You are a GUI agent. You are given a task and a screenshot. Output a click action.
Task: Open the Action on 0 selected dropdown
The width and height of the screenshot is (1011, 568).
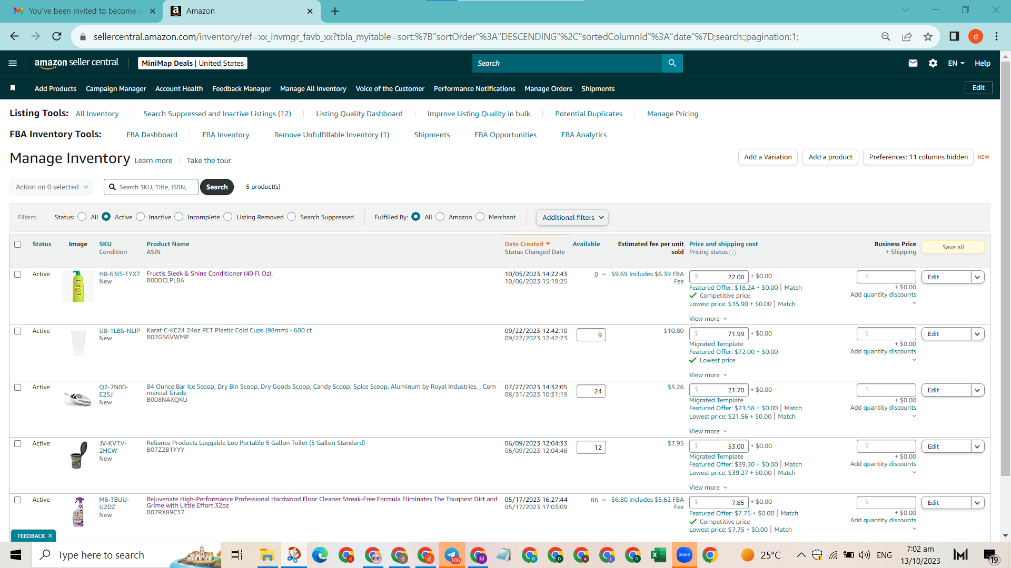point(52,187)
